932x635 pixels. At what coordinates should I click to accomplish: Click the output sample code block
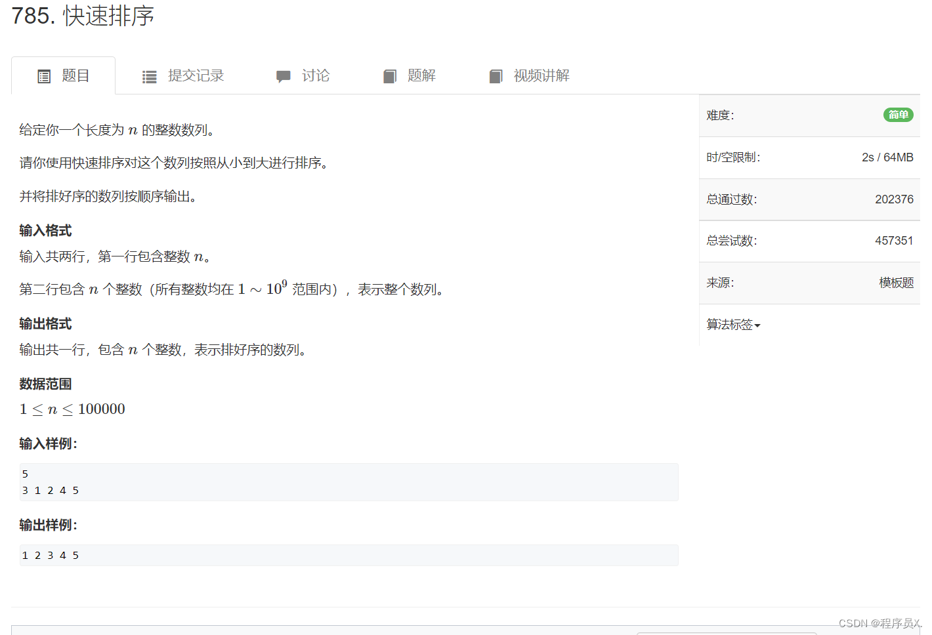tap(348, 555)
